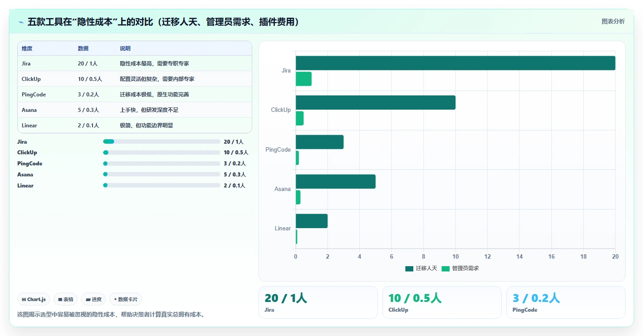The height and width of the screenshot is (336, 643).
Task: Click PingCode's dark 迁移人天 chart bar
Action: [320, 142]
